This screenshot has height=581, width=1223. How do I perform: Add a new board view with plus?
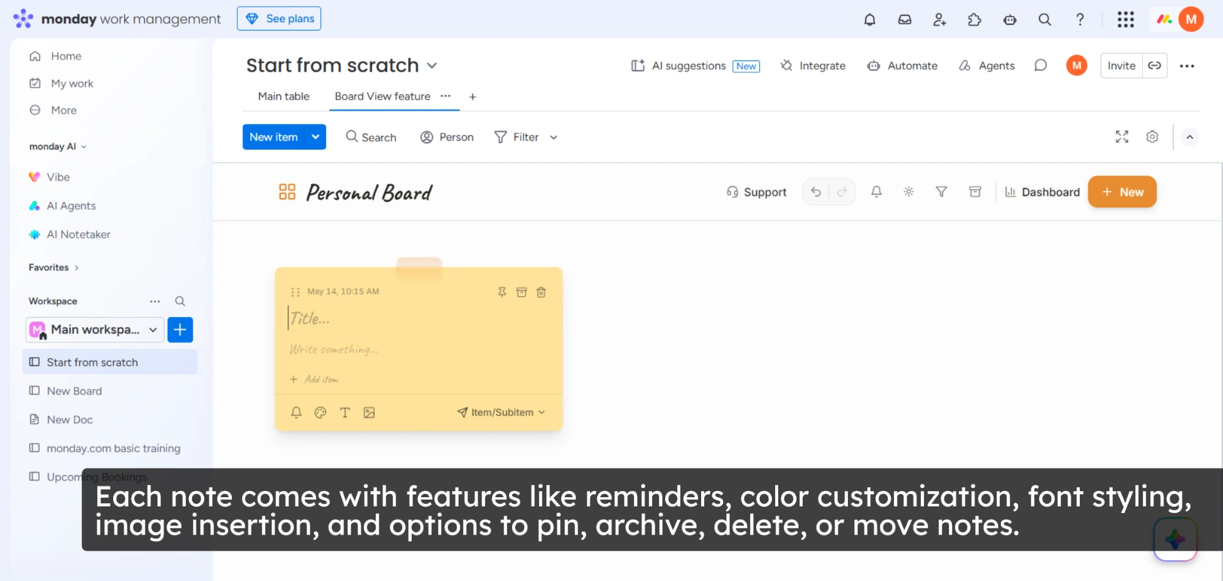[472, 97]
